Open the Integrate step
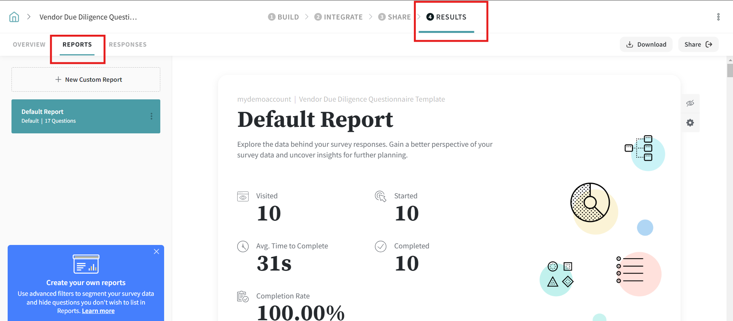 click(x=339, y=17)
